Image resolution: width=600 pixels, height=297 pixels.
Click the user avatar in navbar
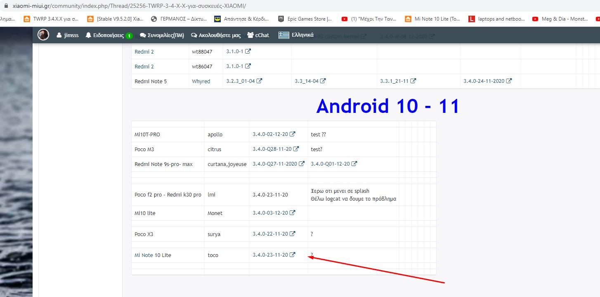43,35
